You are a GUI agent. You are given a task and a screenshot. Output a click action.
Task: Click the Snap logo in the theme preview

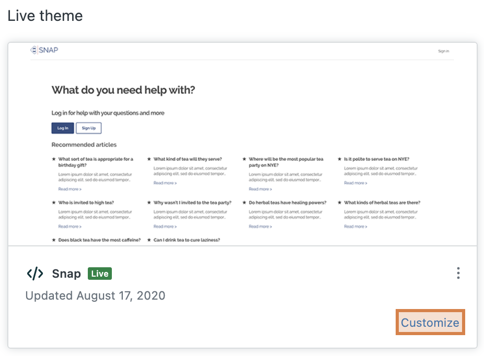pos(44,50)
